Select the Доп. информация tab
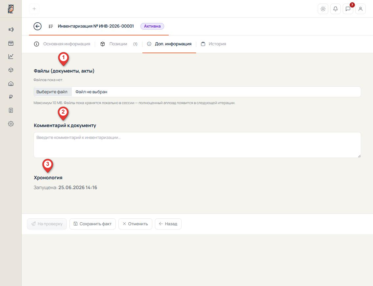Image resolution: width=373 pixels, height=286 pixels. [x=169, y=44]
